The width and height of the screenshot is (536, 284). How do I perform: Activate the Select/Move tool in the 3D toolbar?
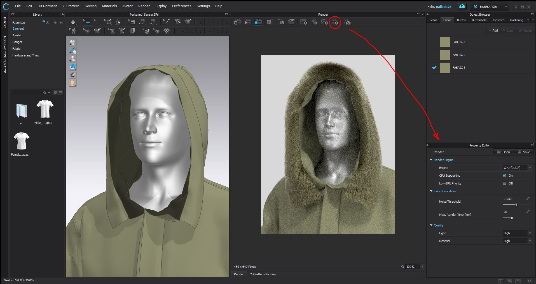point(87,22)
